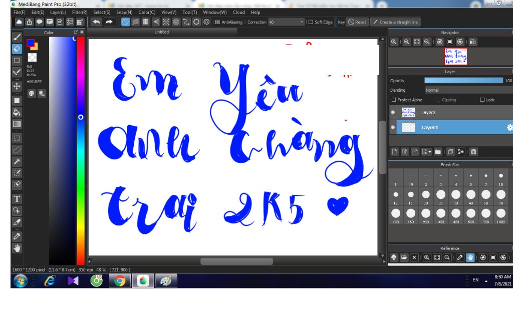
Task: Click the transparent color swatch
Action: (32, 57)
